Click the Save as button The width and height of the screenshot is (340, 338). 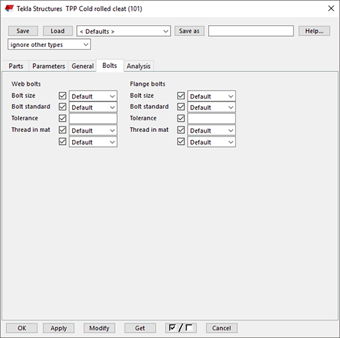pyautogui.click(x=189, y=31)
